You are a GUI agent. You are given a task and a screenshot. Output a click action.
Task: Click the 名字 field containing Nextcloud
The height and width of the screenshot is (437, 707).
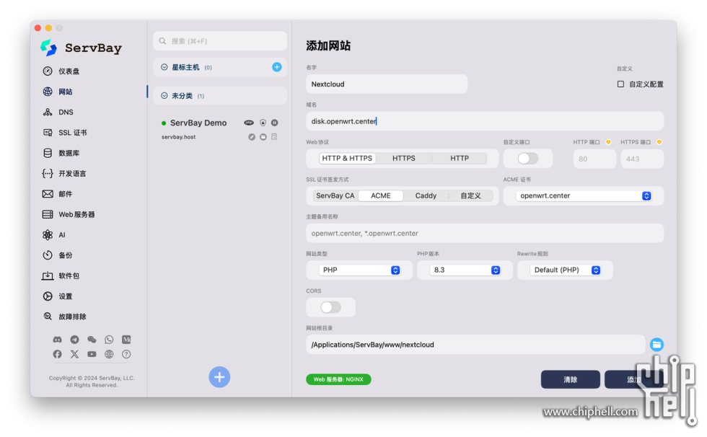[387, 84]
